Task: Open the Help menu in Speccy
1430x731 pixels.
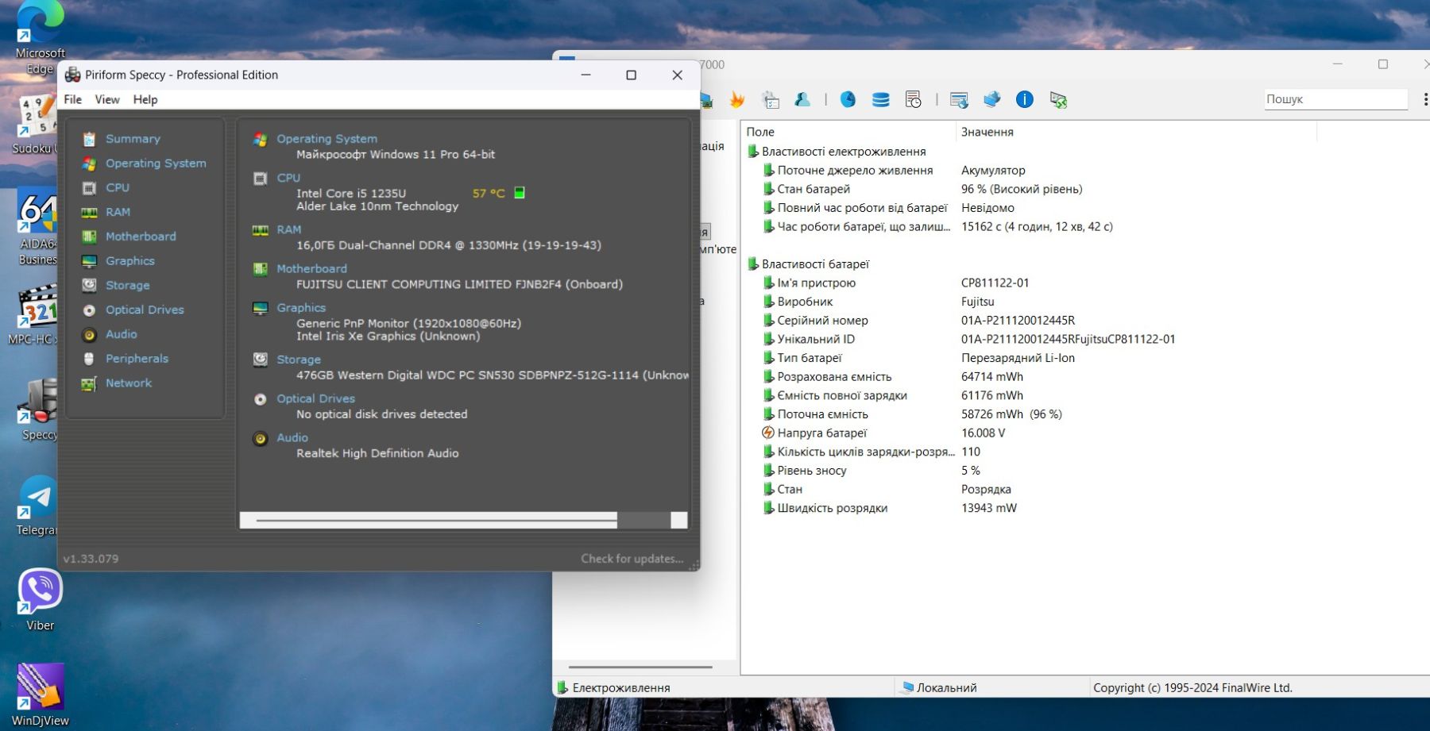Action: [145, 99]
